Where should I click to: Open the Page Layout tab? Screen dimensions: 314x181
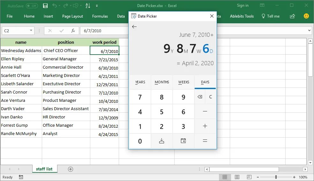click(72, 16)
